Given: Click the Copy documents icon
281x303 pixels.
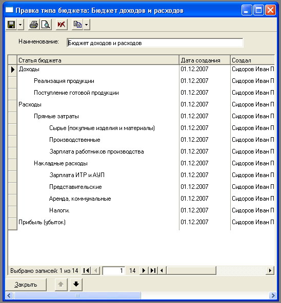Looking at the screenshot, I should pyautogui.click(x=77, y=25).
